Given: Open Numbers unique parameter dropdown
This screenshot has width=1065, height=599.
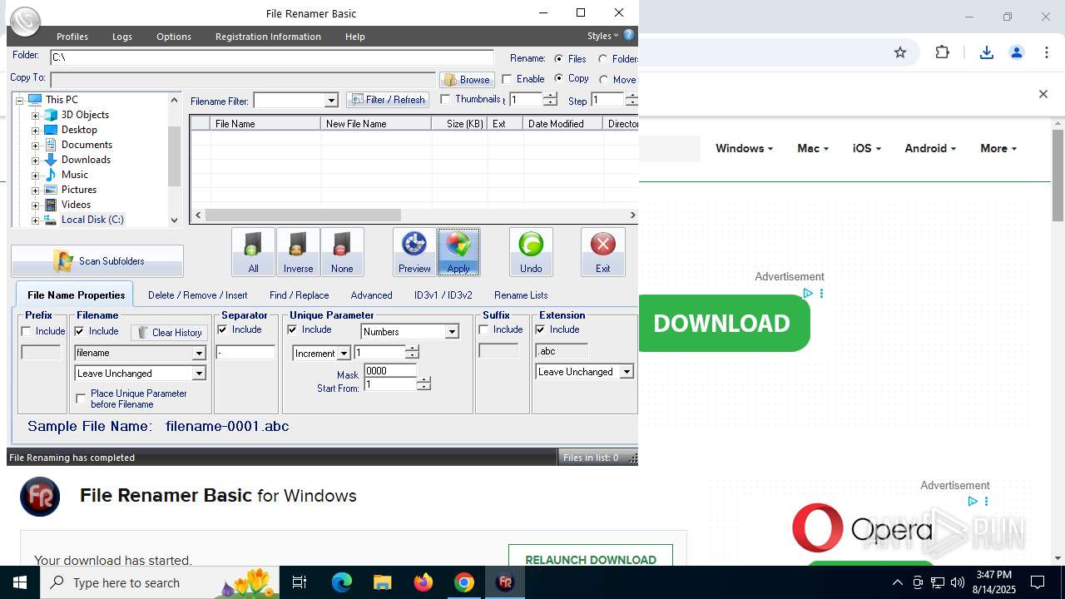Looking at the screenshot, I should coord(452,332).
